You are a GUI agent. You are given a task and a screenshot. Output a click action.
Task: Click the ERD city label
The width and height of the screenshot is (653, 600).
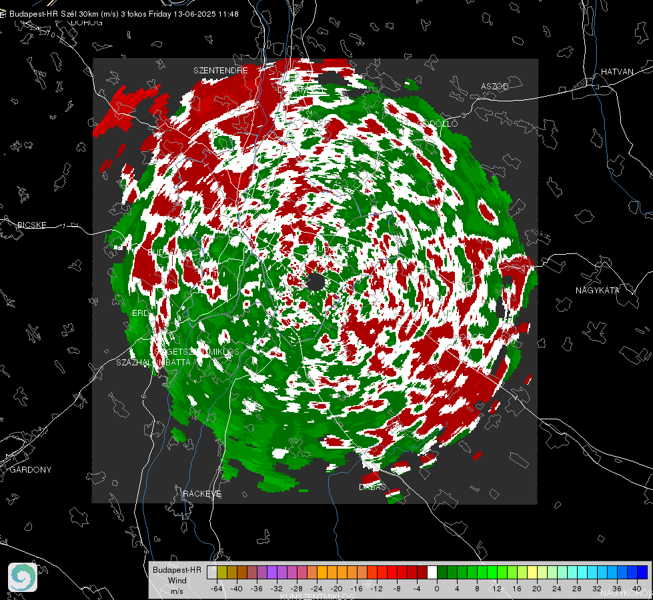[140, 313]
